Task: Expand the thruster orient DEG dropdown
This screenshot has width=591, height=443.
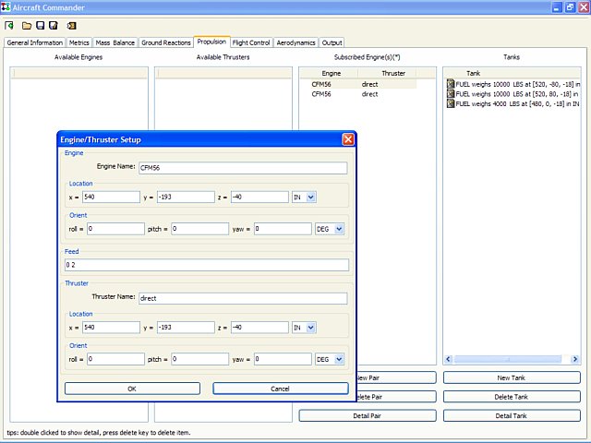Action: 339,359
